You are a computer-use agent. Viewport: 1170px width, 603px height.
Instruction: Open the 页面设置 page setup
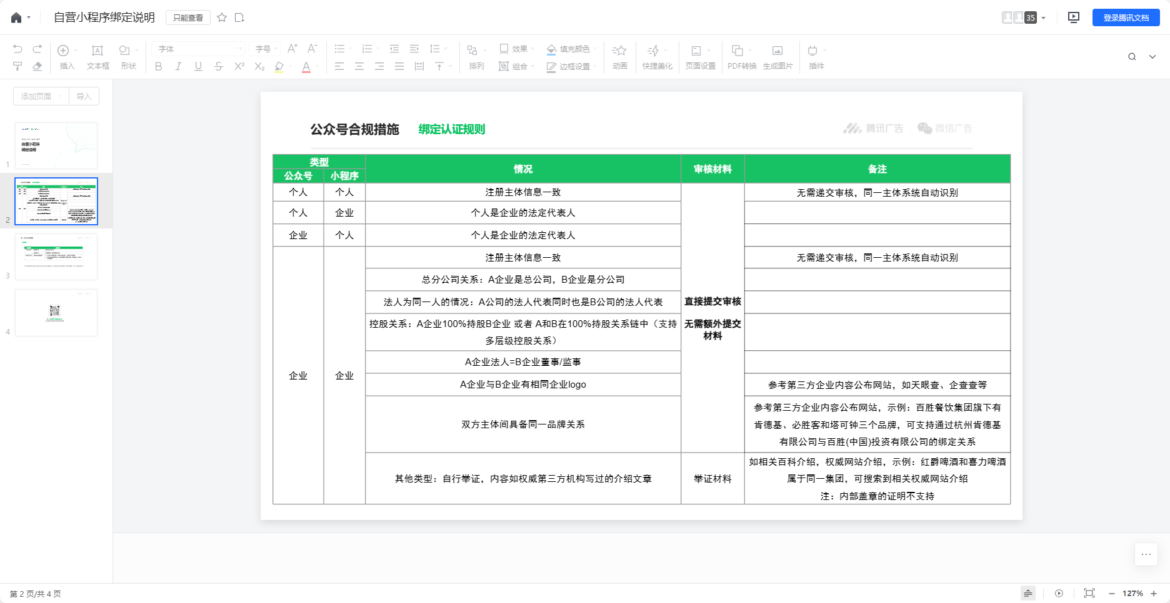coord(700,57)
